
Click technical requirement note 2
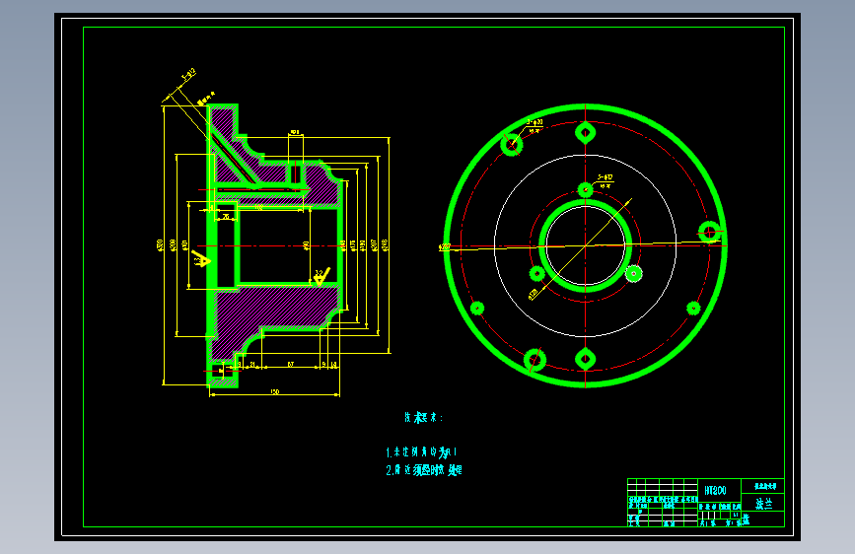pyautogui.click(x=424, y=470)
